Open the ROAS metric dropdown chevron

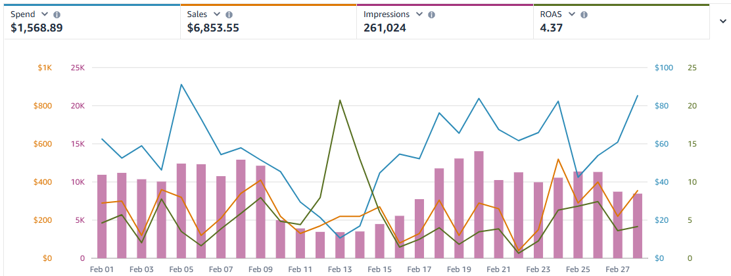coord(572,14)
